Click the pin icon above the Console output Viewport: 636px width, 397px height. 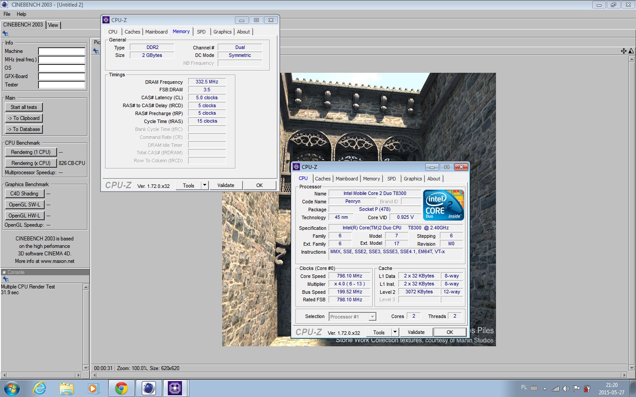coord(5,279)
